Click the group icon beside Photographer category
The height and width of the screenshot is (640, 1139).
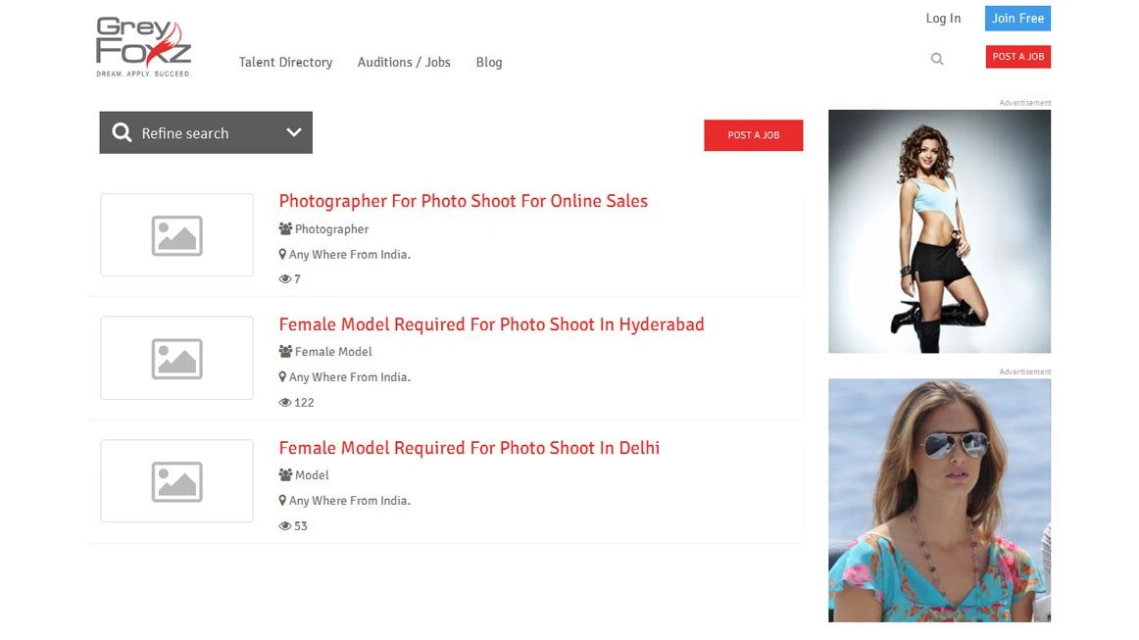pyautogui.click(x=285, y=229)
